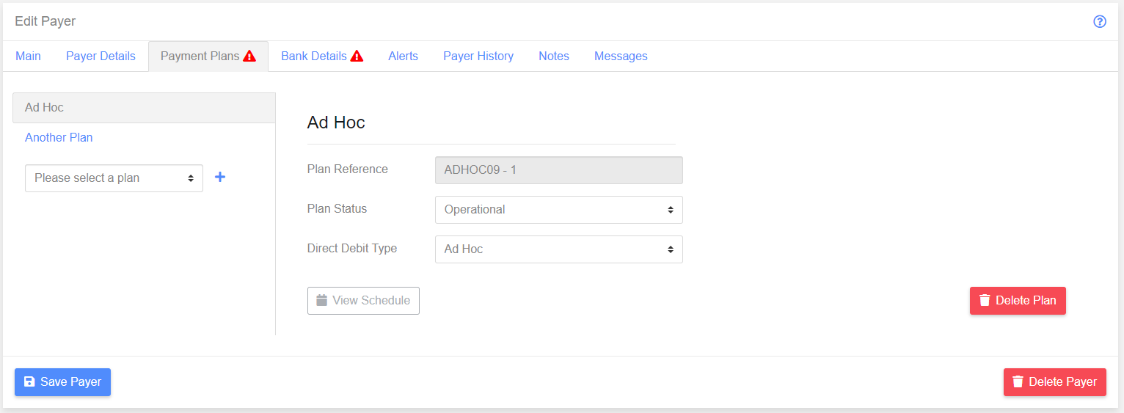The height and width of the screenshot is (413, 1124).
Task: Click the plus icon to add plan
Action: tap(219, 177)
